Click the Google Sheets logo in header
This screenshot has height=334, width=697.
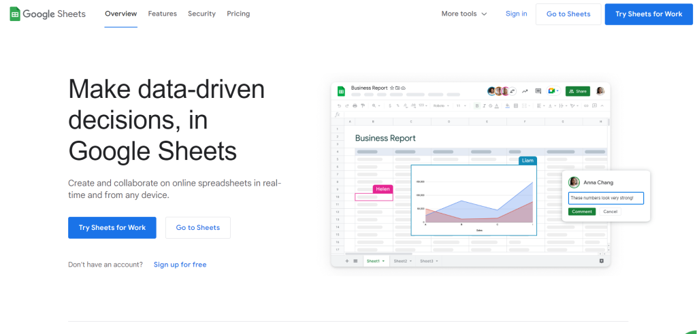pos(48,14)
